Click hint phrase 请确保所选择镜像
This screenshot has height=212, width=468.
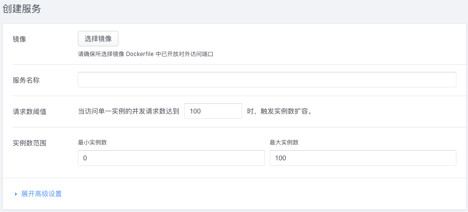[101, 54]
